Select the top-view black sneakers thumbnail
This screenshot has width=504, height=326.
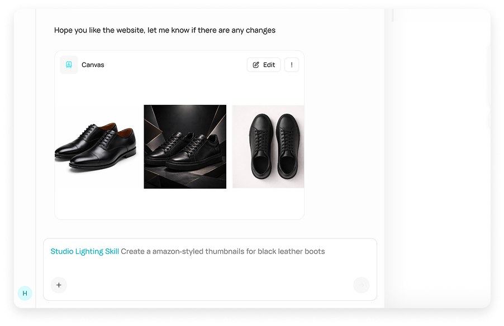268,147
